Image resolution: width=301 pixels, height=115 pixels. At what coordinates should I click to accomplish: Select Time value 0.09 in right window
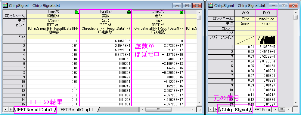coord(245,85)
